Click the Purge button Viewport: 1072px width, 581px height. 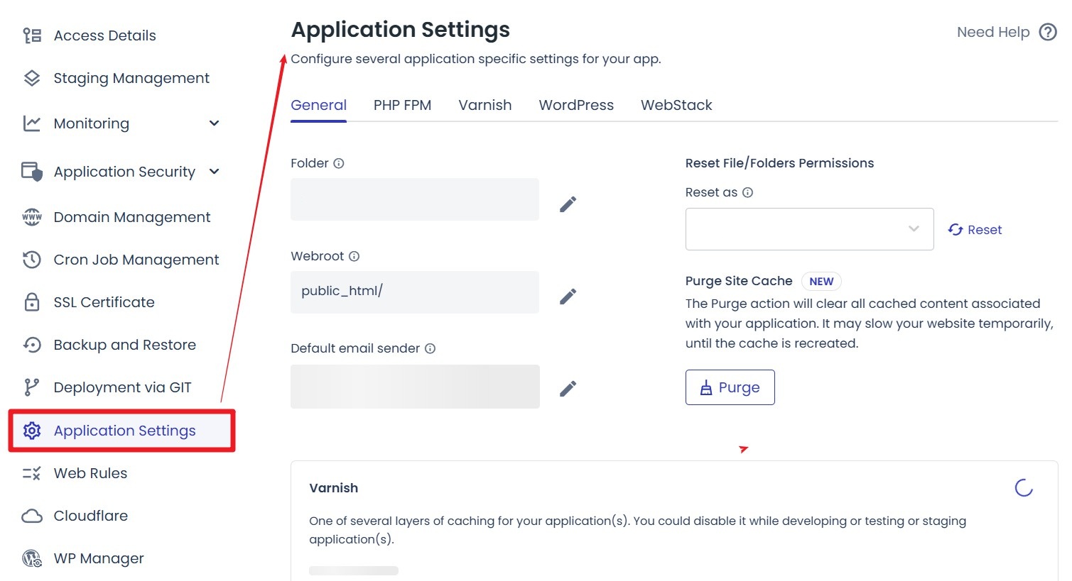(730, 387)
